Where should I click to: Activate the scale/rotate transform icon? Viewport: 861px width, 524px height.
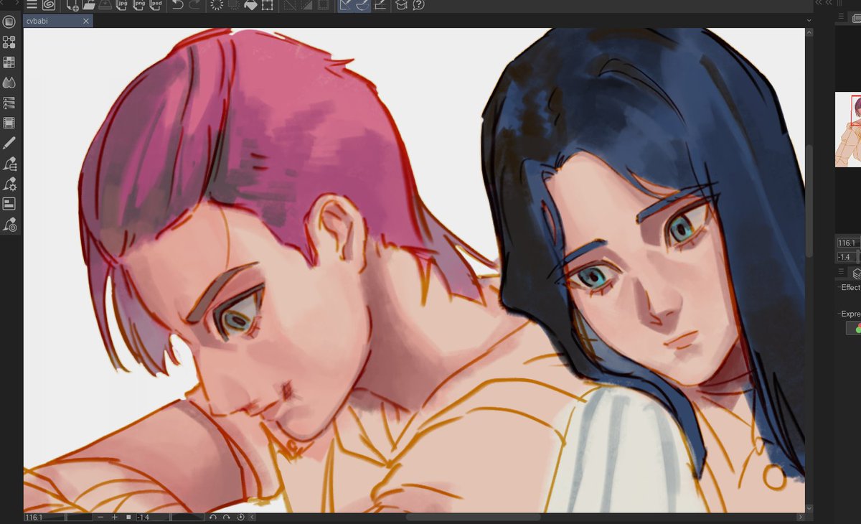click(x=267, y=5)
